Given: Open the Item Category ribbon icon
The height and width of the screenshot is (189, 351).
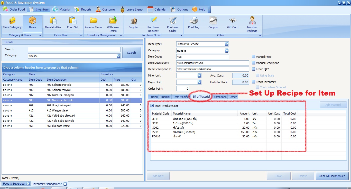Looking at the screenshot, I should coord(12,24).
